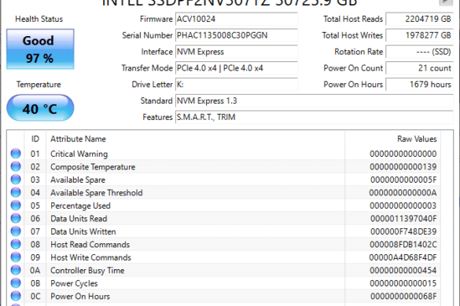460x306 pixels.
Task: Click the Rotation Rate value ---- (SSD)
Action: pos(419,52)
